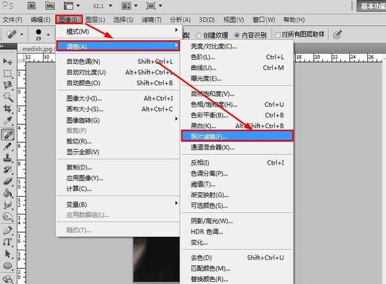Choose 色阶(L)... adjustment
Image resolution: width=386 pixels, height=284 pixels.
pyautogui.click(x=237, y=57)
